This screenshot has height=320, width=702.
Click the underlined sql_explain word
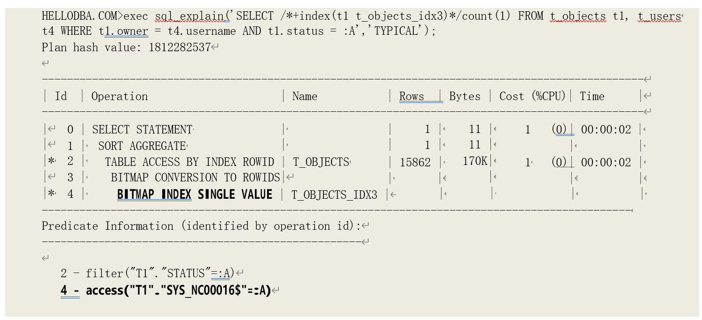pyautogui.click(x=190, y=16)
